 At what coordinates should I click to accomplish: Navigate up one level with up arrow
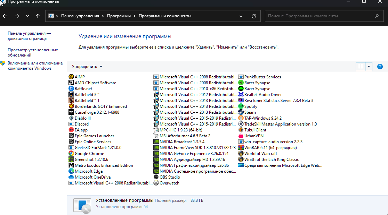click(x=38, y=16)
